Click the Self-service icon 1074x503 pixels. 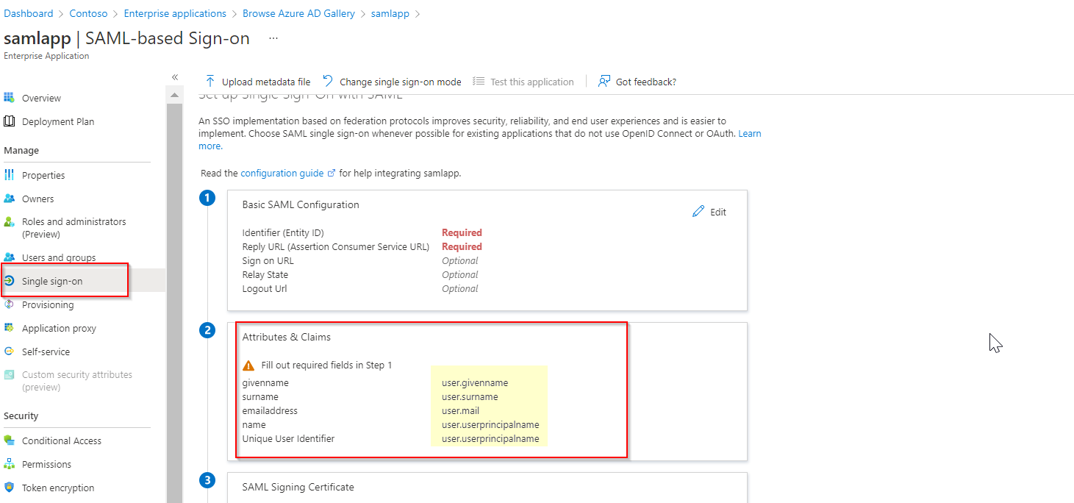point(9,352)
